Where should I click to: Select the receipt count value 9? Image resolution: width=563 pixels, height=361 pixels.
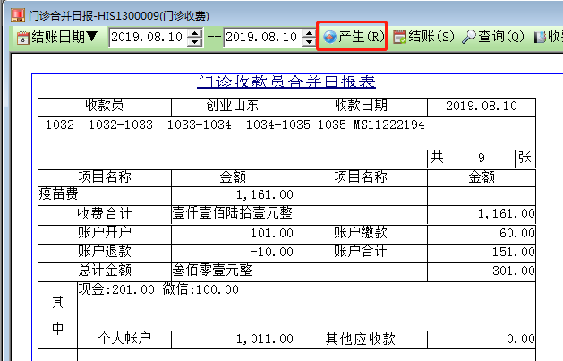(482, 158)
